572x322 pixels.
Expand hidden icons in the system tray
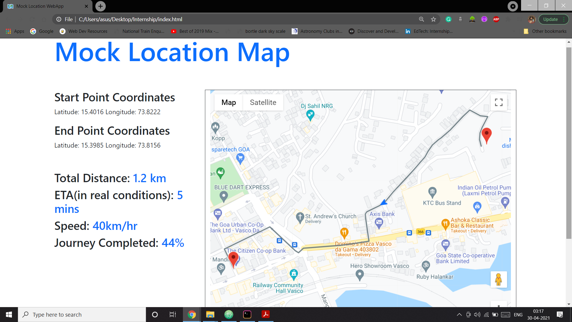tap(459, 314)
